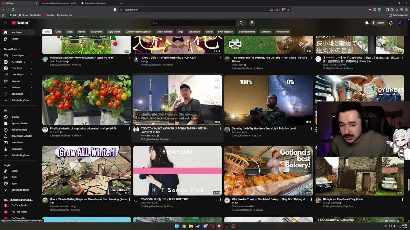Screen dimensions: 410x230
Task: Select the Oyun filter chip
Action: click(x=58, y=32)
